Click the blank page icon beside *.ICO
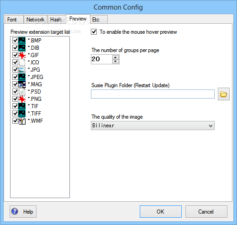The image size is (237, 225). pyautogui.click(x=22, y=63)
